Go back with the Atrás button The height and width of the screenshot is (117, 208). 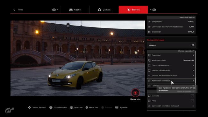coord(18,10)
